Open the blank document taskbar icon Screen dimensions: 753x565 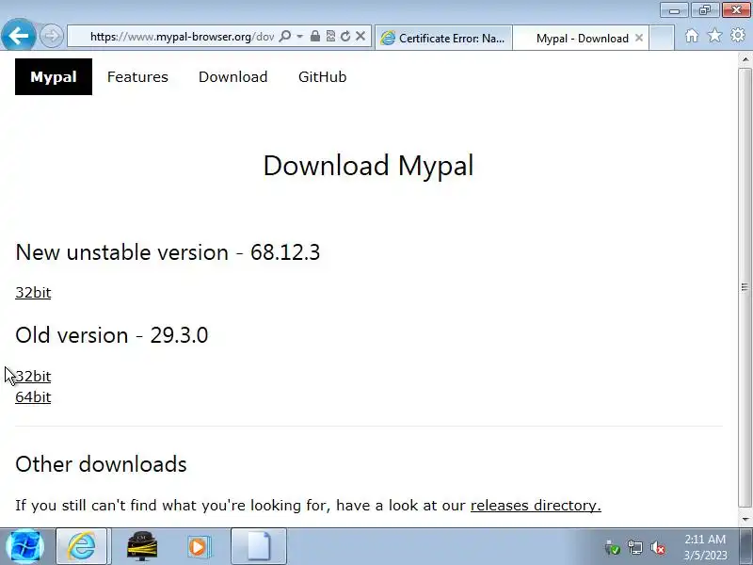coord(258,546)
